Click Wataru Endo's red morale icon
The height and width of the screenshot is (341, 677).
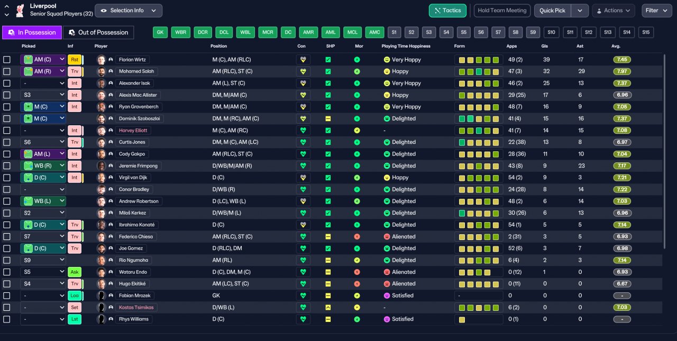(x=357, y=272)
